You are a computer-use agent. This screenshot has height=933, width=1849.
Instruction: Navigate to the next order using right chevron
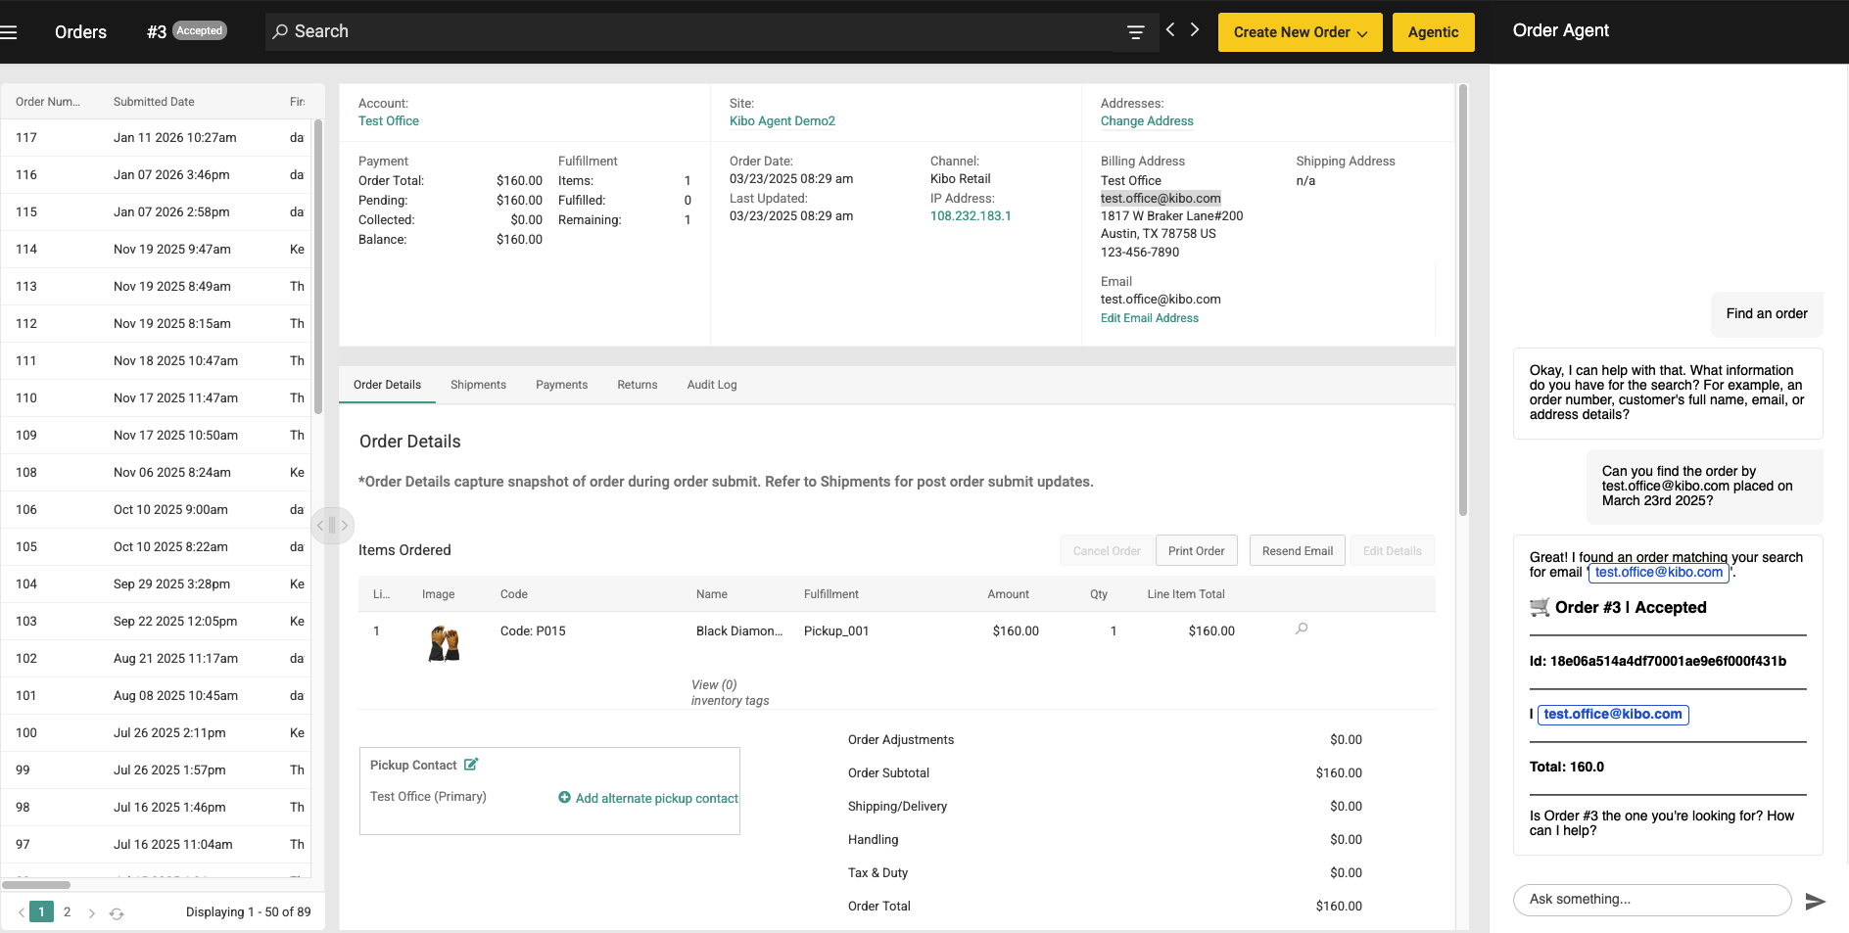click(1194, 29)
